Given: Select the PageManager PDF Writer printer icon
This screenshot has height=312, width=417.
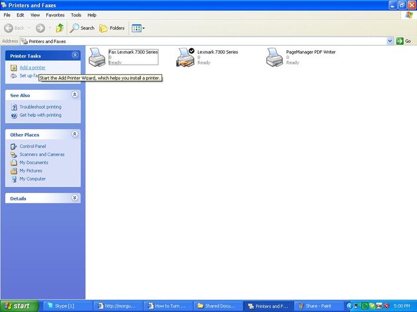Looking at the screenshot, I should [x=275, y=57].
